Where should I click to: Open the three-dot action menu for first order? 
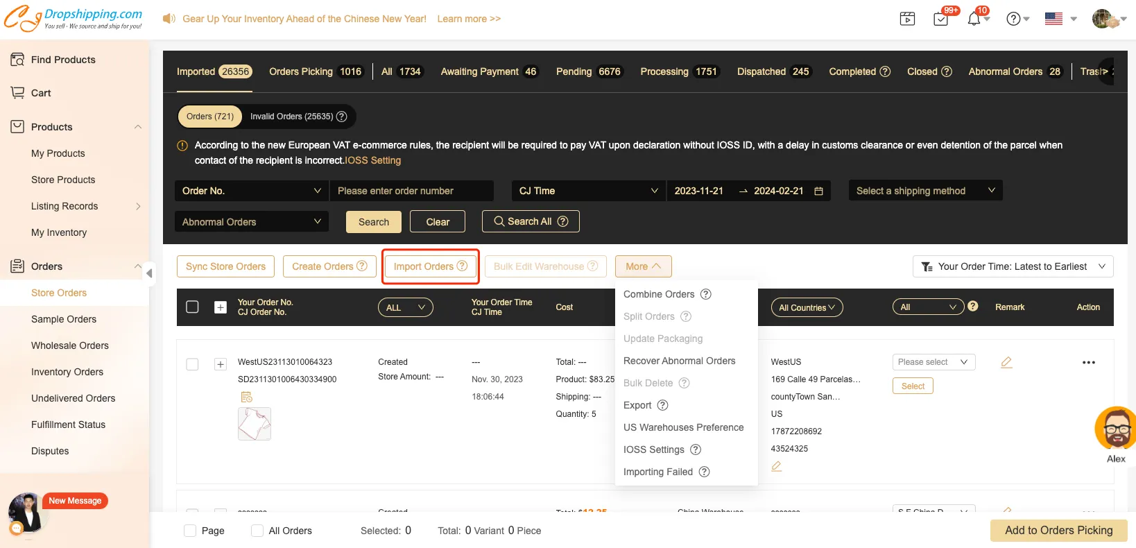(x=1088, y=362)
